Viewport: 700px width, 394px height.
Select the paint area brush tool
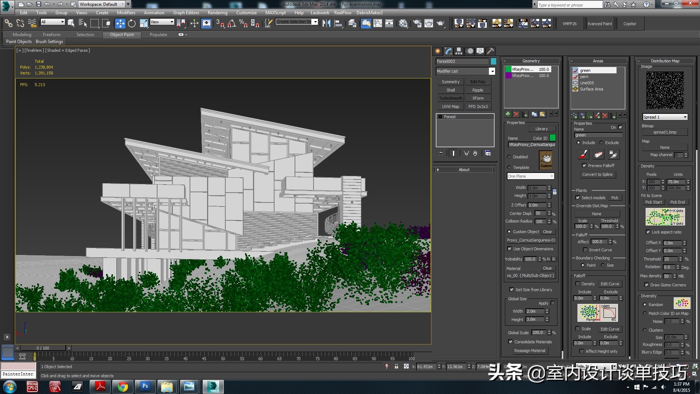(583, 155)
